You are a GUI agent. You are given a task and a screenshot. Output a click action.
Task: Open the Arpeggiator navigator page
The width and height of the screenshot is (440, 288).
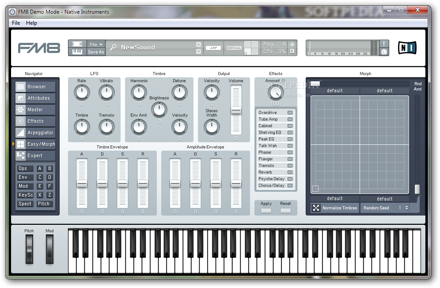coord(35,133)
